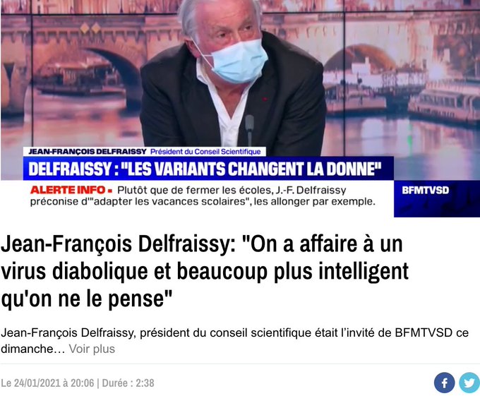The width and height of the screenshot is (480, 396).
Task: Click the Alerte Info ticker text
Action: tap(203, 196)
